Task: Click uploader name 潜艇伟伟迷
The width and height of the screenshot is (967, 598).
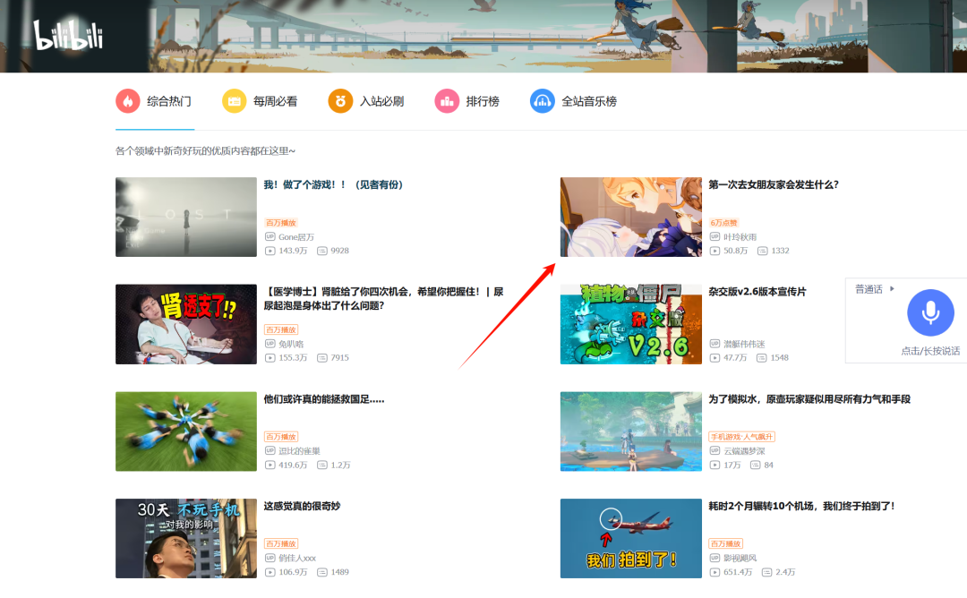Action: [x=744, y=344]
